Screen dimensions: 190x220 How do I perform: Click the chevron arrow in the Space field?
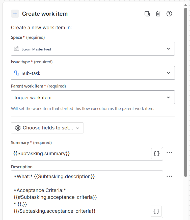click(168, 49)
